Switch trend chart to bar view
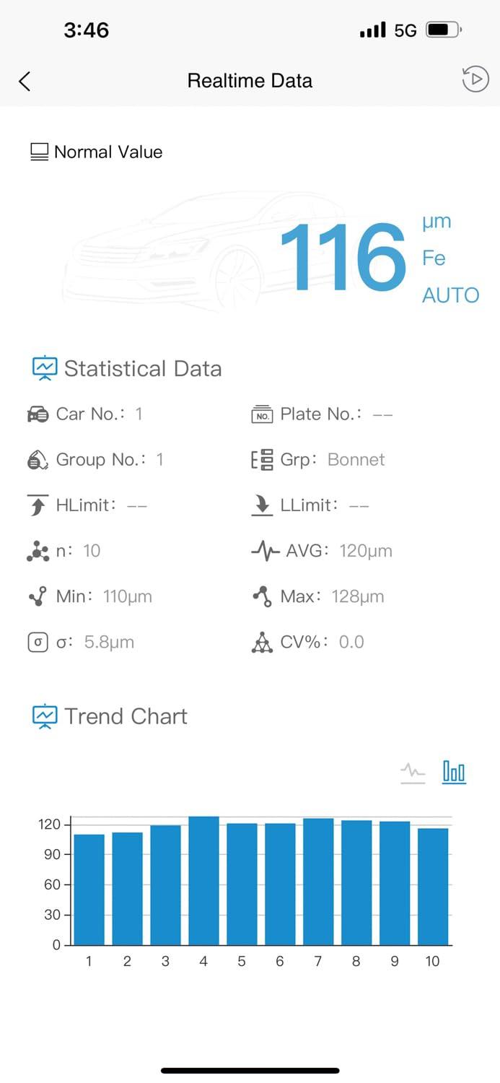Image resolution: width=500 pixels, height=1083 pixels. pyautogui.click(x=454, y=773)
